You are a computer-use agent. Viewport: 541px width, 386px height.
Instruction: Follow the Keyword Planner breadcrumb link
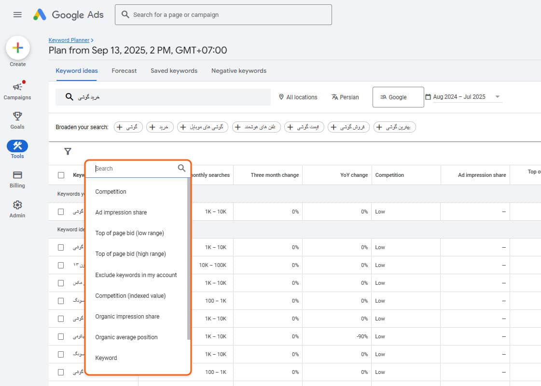click(x=69, y=40)
